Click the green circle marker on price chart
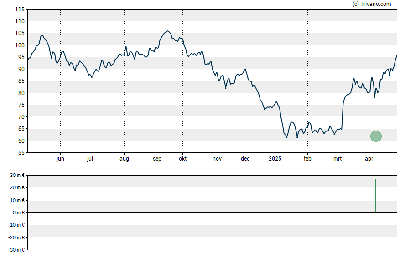 pyautogui.click(x=376, y=136)
